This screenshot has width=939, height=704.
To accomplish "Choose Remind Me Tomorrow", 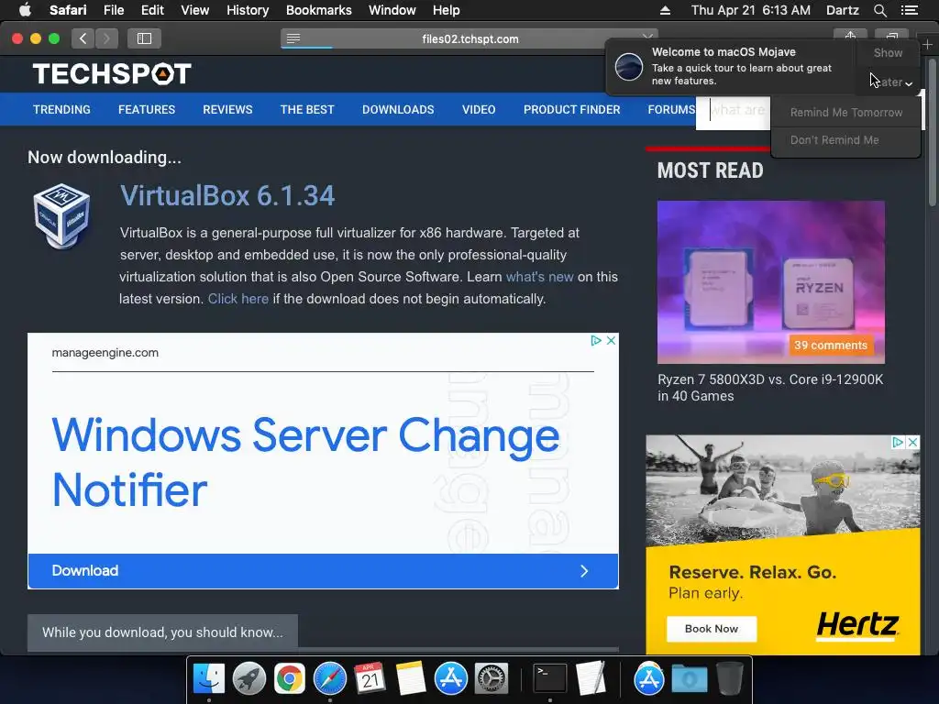I will tap(845, 113).
